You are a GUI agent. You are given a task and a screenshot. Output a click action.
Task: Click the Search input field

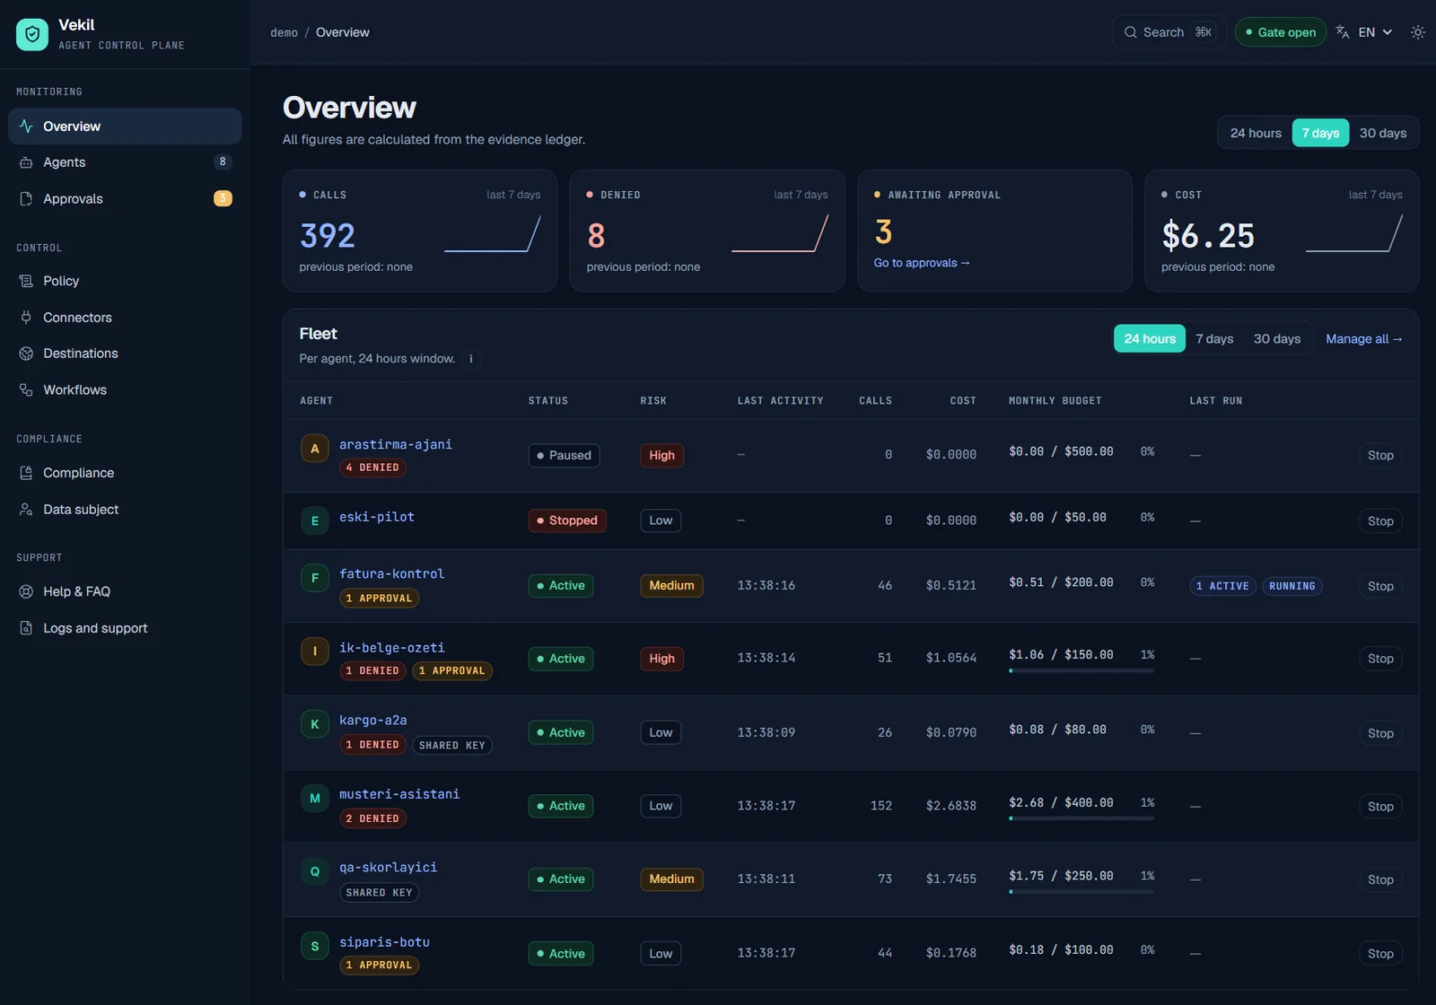click(x=1169, y=32)
